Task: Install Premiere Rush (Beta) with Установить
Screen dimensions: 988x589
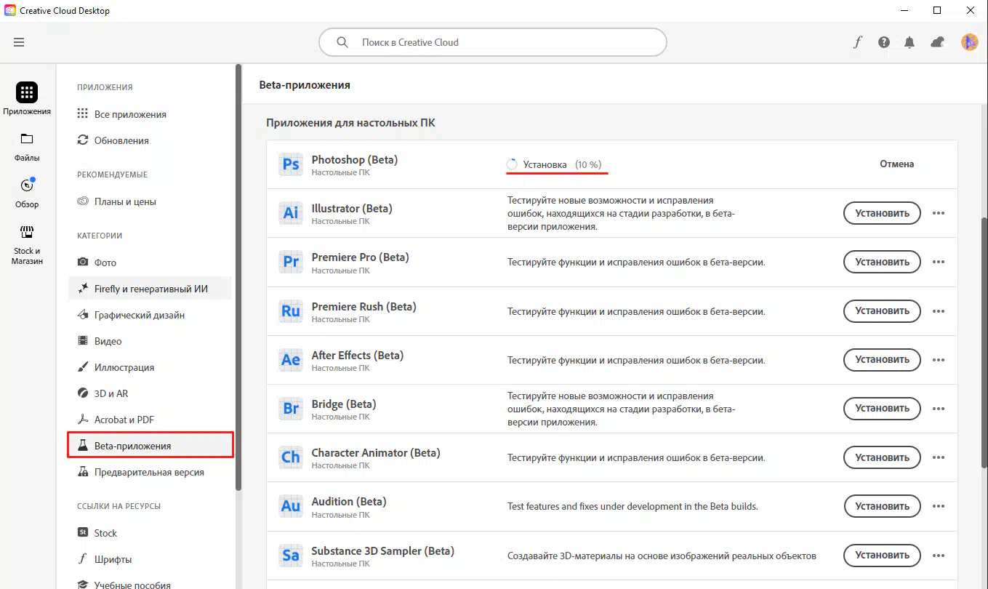Action: pyautogui.click(x=882, y=310)
